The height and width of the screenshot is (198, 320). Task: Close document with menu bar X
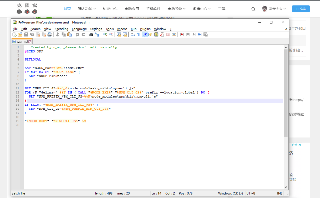coord(286,29)
